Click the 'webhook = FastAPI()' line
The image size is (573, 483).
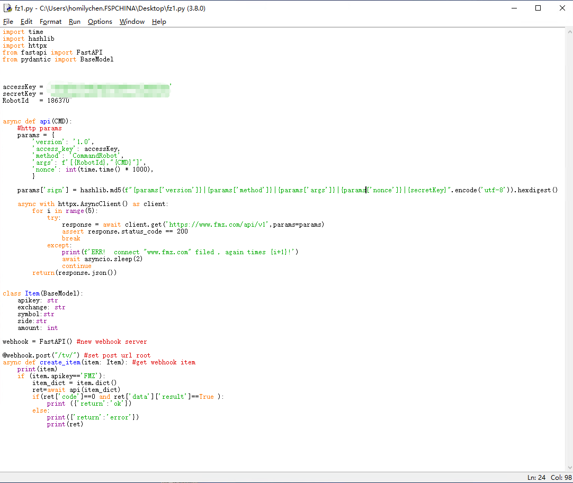coord(37,342)
